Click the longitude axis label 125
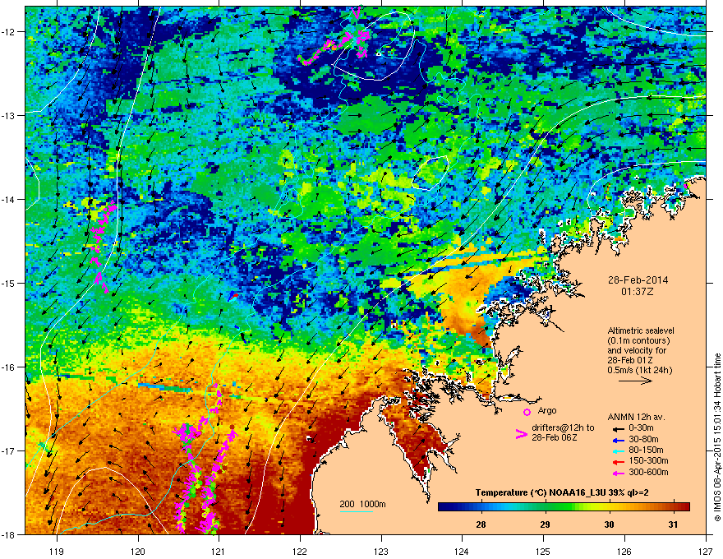This screenshot has width=723, height=559. (543, 551)
